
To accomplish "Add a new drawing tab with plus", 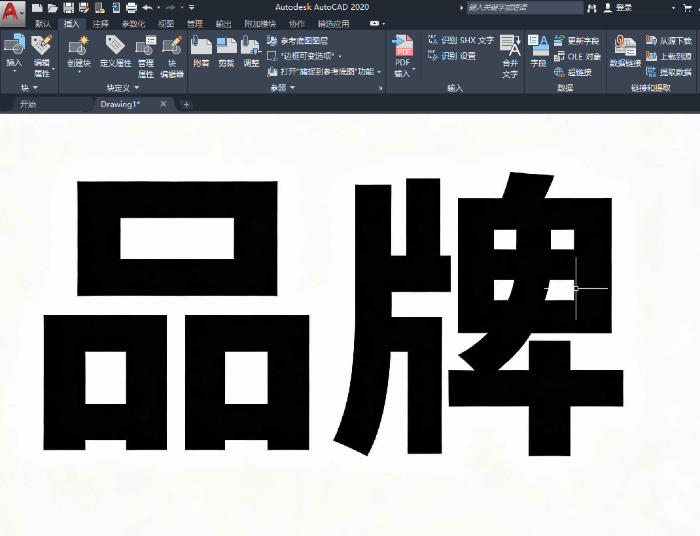I will coord(186,105).
